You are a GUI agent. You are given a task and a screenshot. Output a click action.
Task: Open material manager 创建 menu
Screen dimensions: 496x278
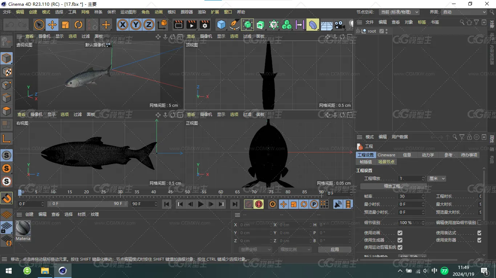coord(29,214)
